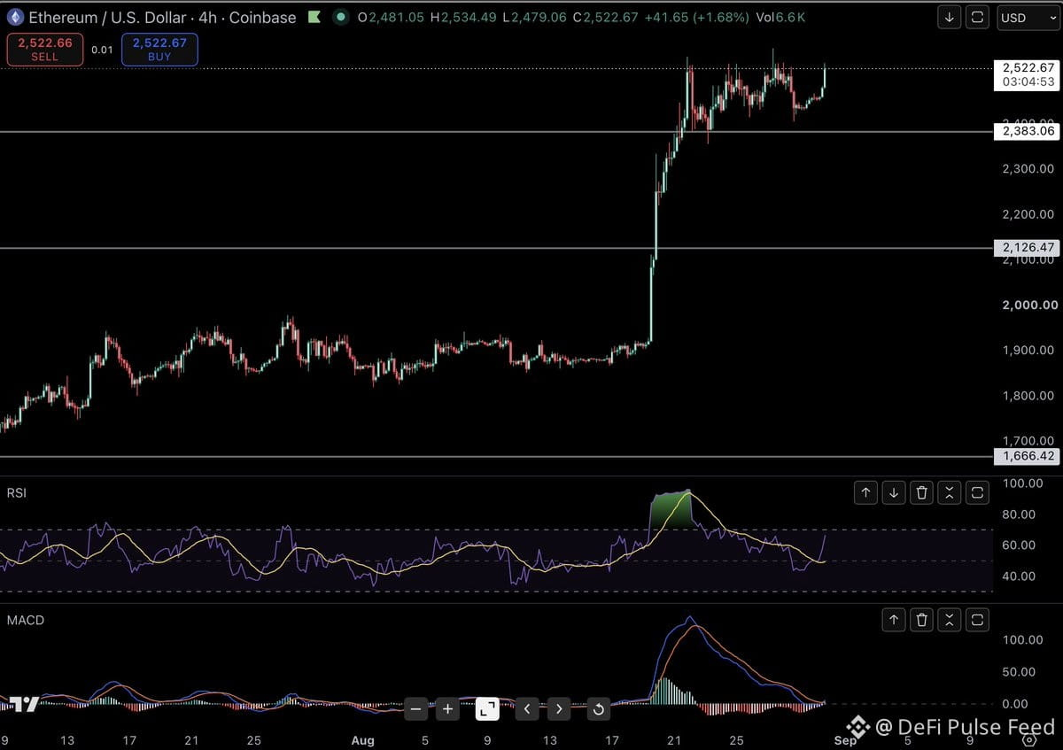
Task: Move the MACD pane up
Action: 894,620
